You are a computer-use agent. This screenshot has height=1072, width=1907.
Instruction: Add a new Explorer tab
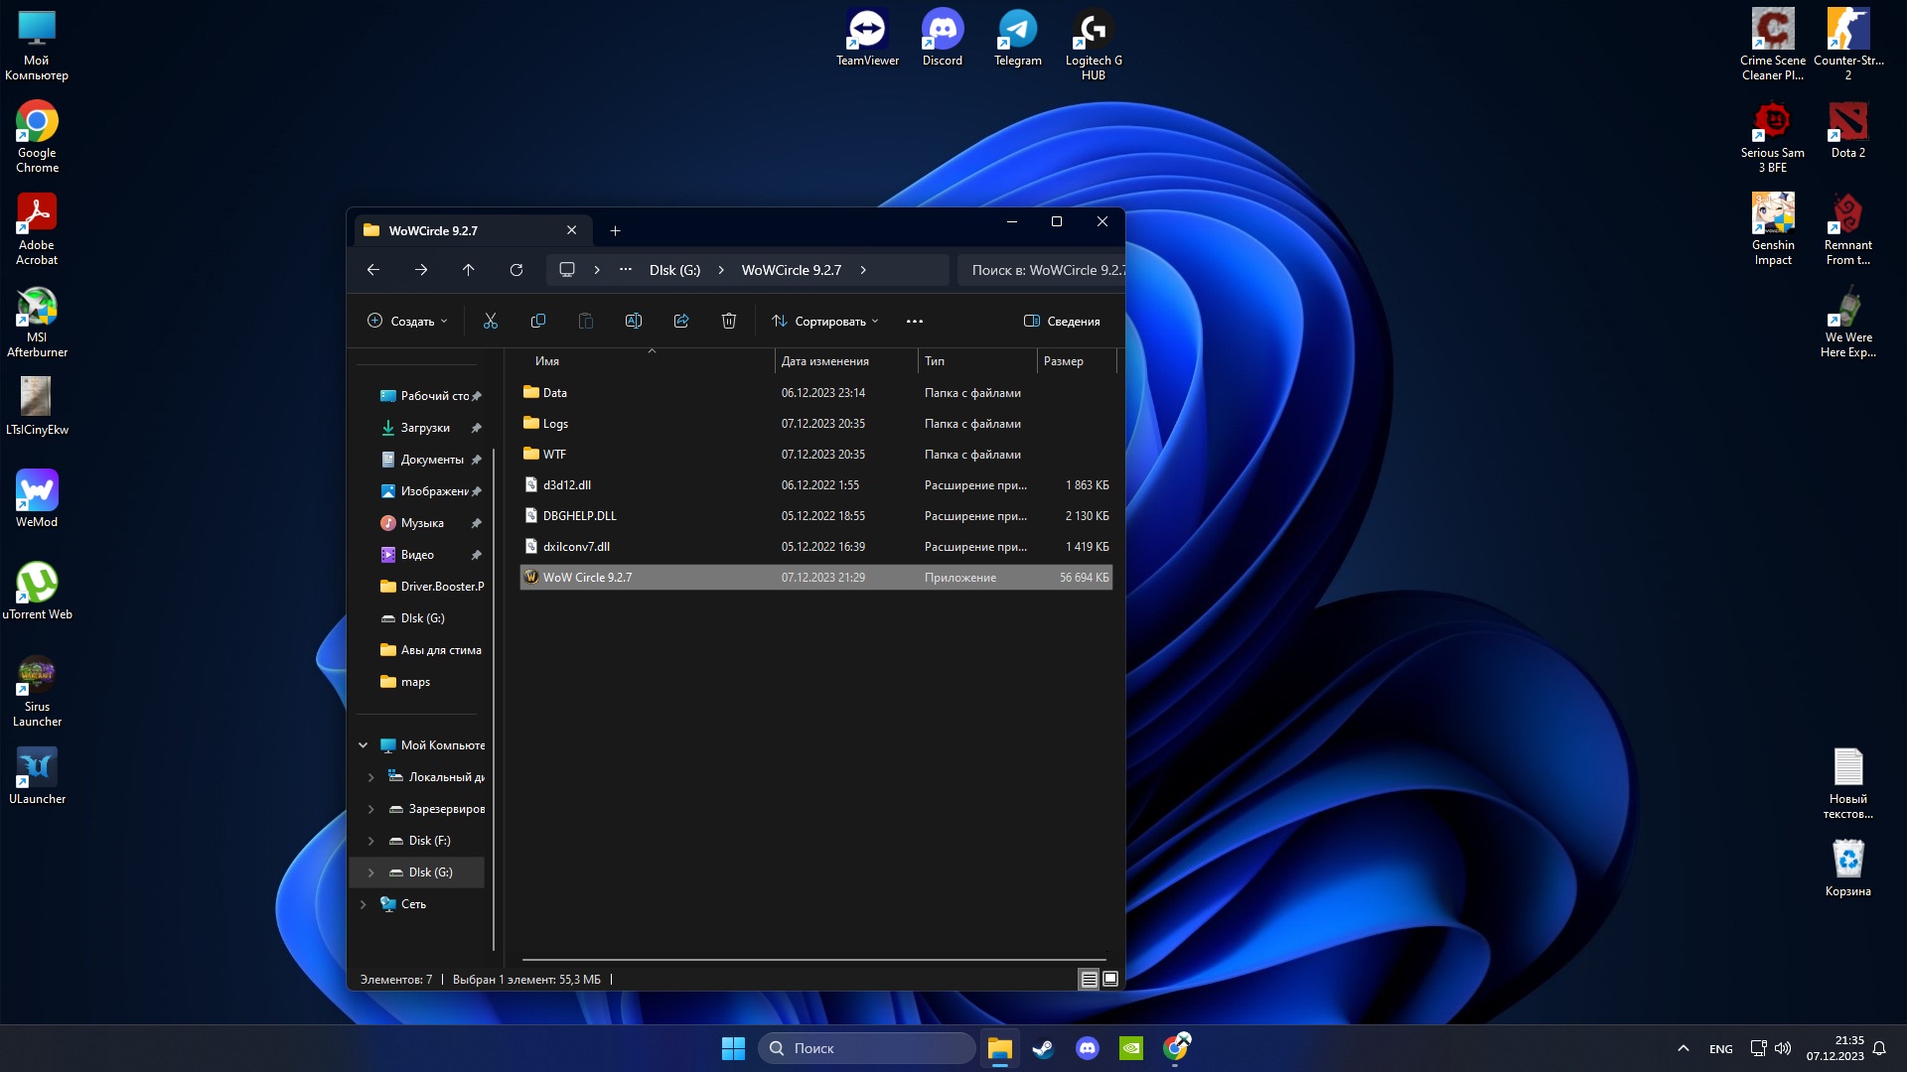click(615, 230)
